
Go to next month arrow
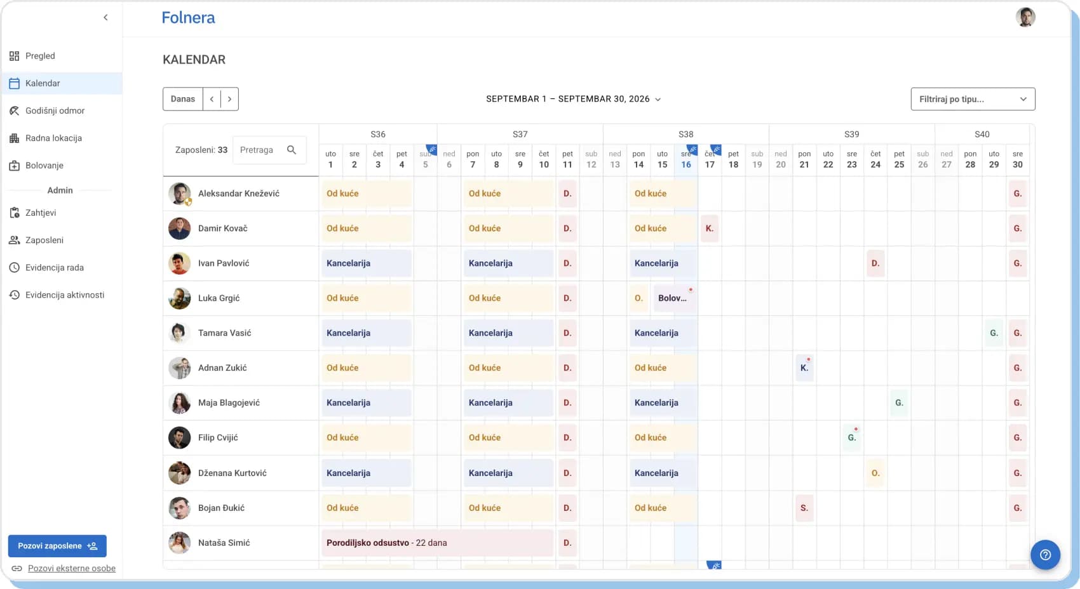pyautogui.click(x=229, y=99)
